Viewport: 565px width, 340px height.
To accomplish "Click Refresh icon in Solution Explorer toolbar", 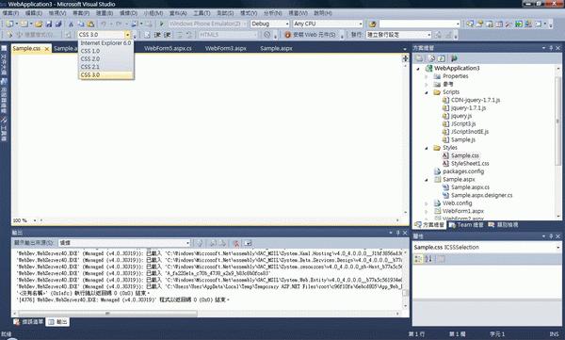I will 442,58.
